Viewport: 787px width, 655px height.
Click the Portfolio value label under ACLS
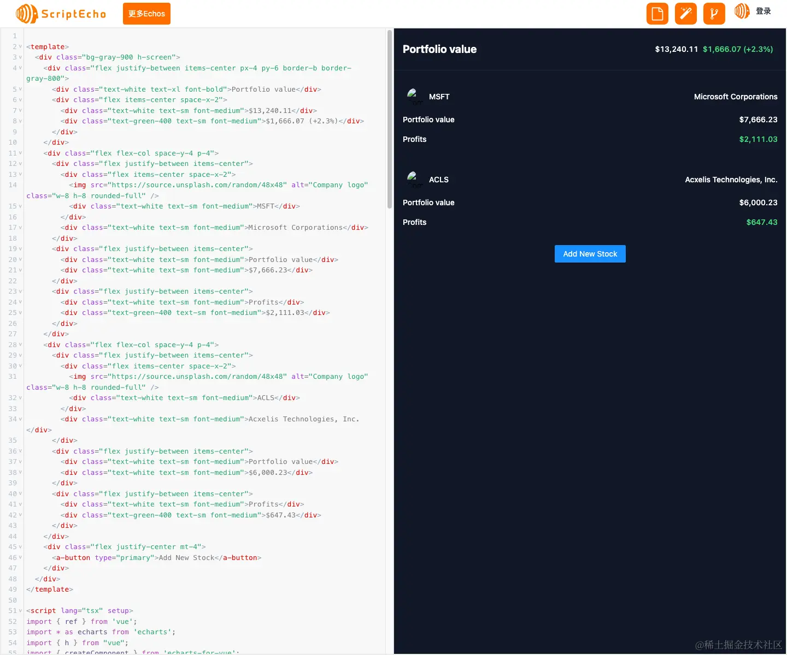point(428,203)
